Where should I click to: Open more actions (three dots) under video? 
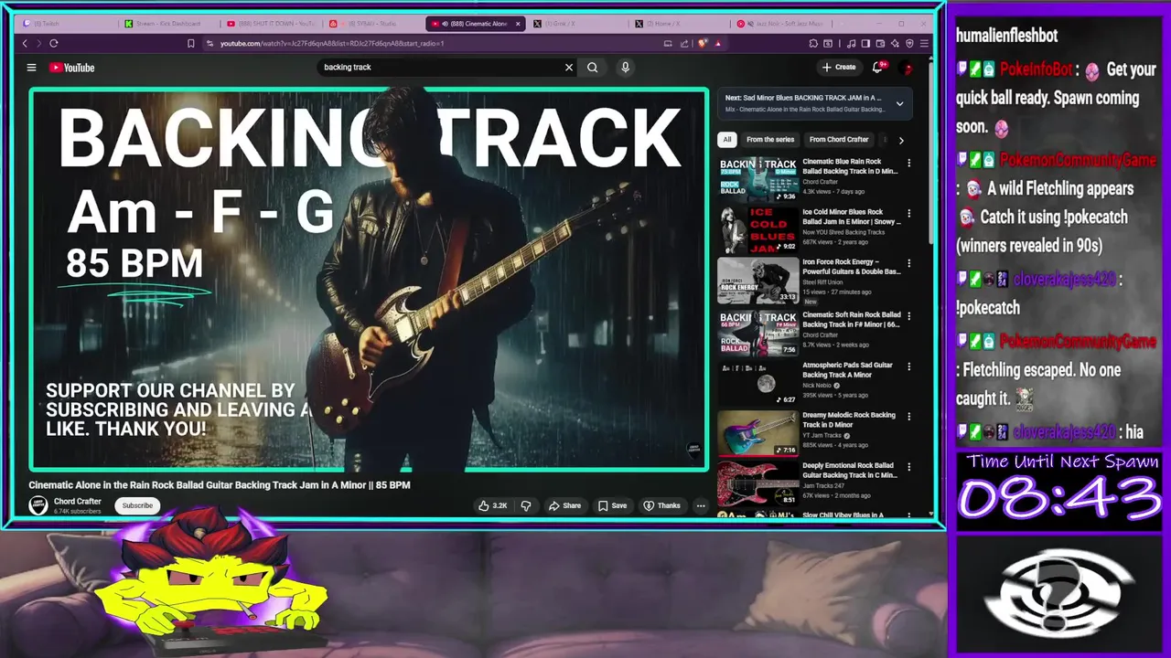(x=701, y=505)
